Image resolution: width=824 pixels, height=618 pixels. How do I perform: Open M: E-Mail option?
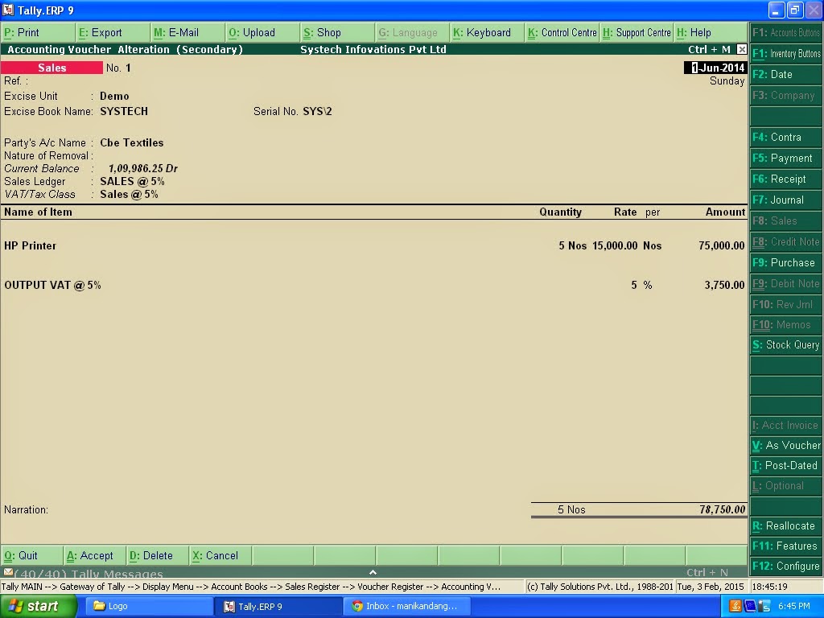pos(187,32)
